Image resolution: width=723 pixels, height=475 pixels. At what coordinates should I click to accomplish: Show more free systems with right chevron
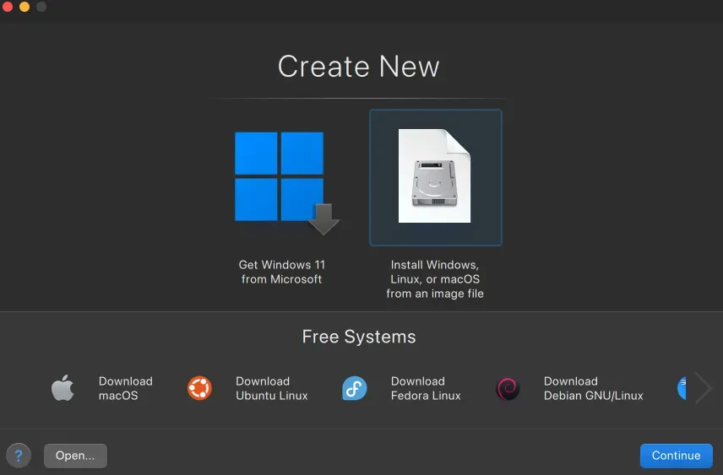click(x=704, y=388)
